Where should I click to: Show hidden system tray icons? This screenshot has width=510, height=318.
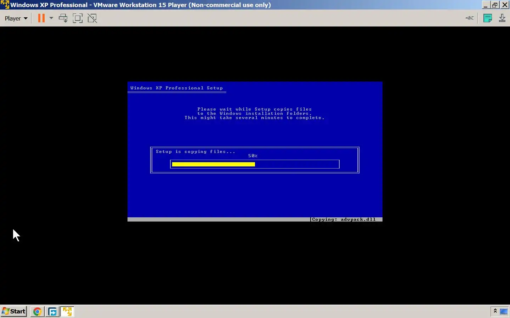click(x=495, y=311)
